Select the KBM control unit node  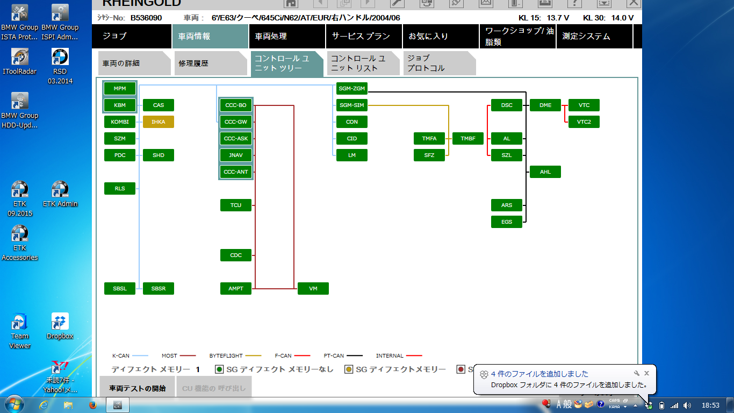(x=120, y=105)
